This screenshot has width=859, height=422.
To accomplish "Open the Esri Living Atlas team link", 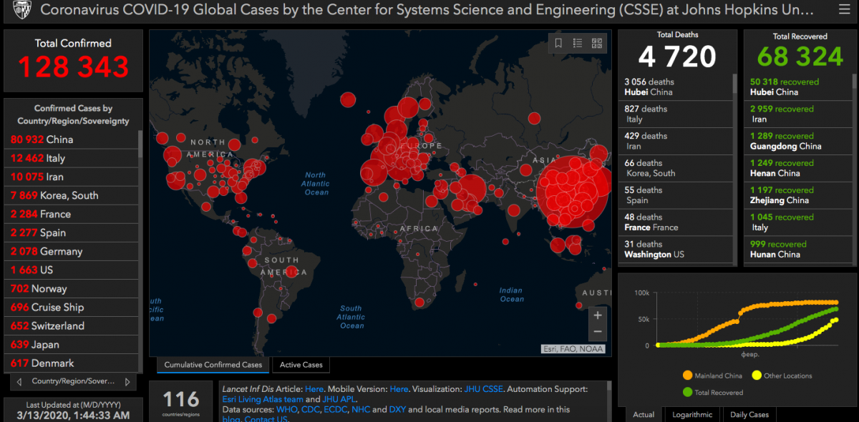I will [x=263, y=399].
